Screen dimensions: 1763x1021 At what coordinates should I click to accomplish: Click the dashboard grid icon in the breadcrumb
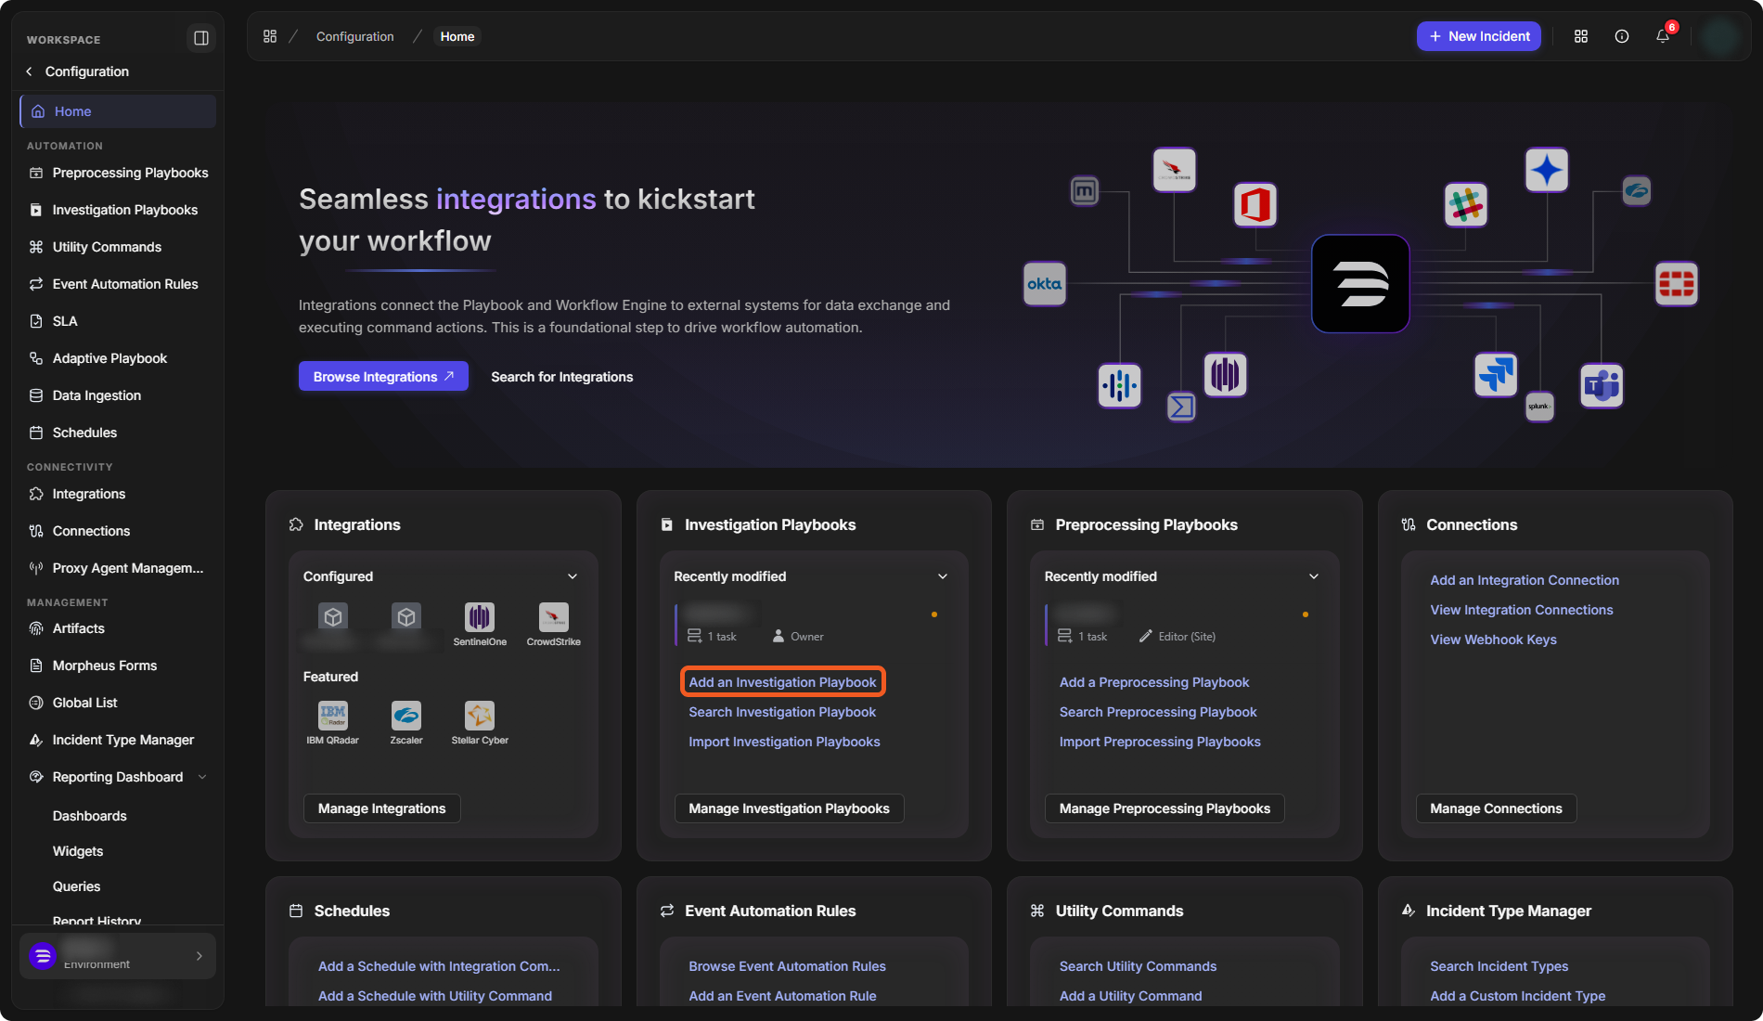(x=270, y=36)
